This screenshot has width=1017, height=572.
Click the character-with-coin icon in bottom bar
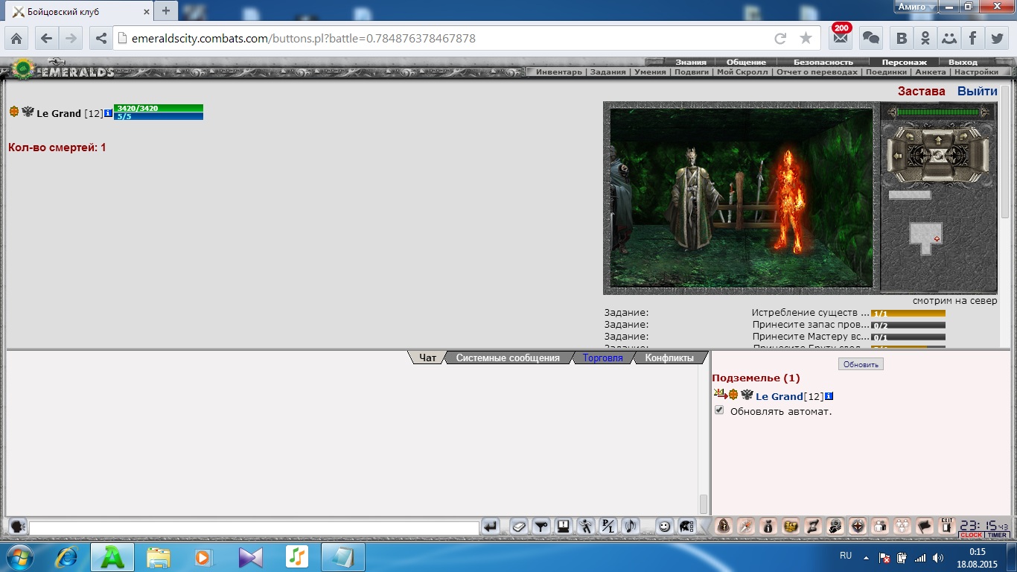click(x=835, y=526)
